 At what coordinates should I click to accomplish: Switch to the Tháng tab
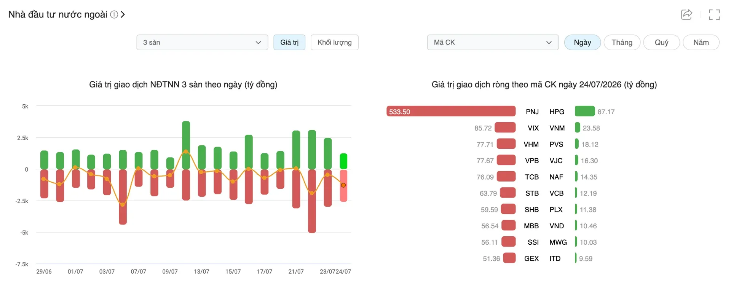(622, 42)
